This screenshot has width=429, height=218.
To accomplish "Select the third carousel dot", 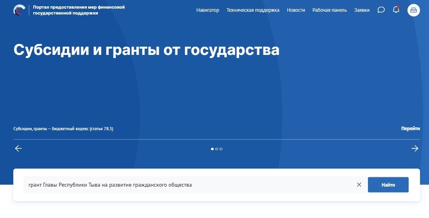I will pos(221,149).
